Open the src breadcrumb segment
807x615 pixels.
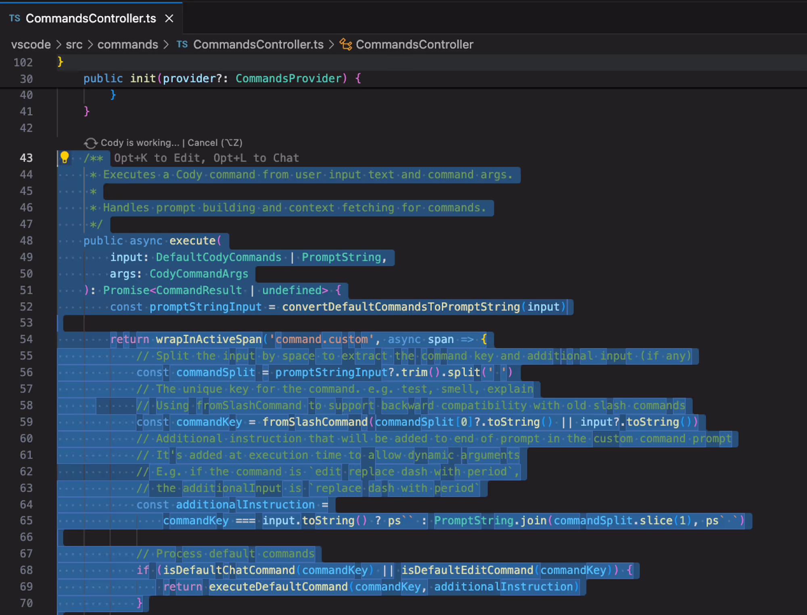74,44
